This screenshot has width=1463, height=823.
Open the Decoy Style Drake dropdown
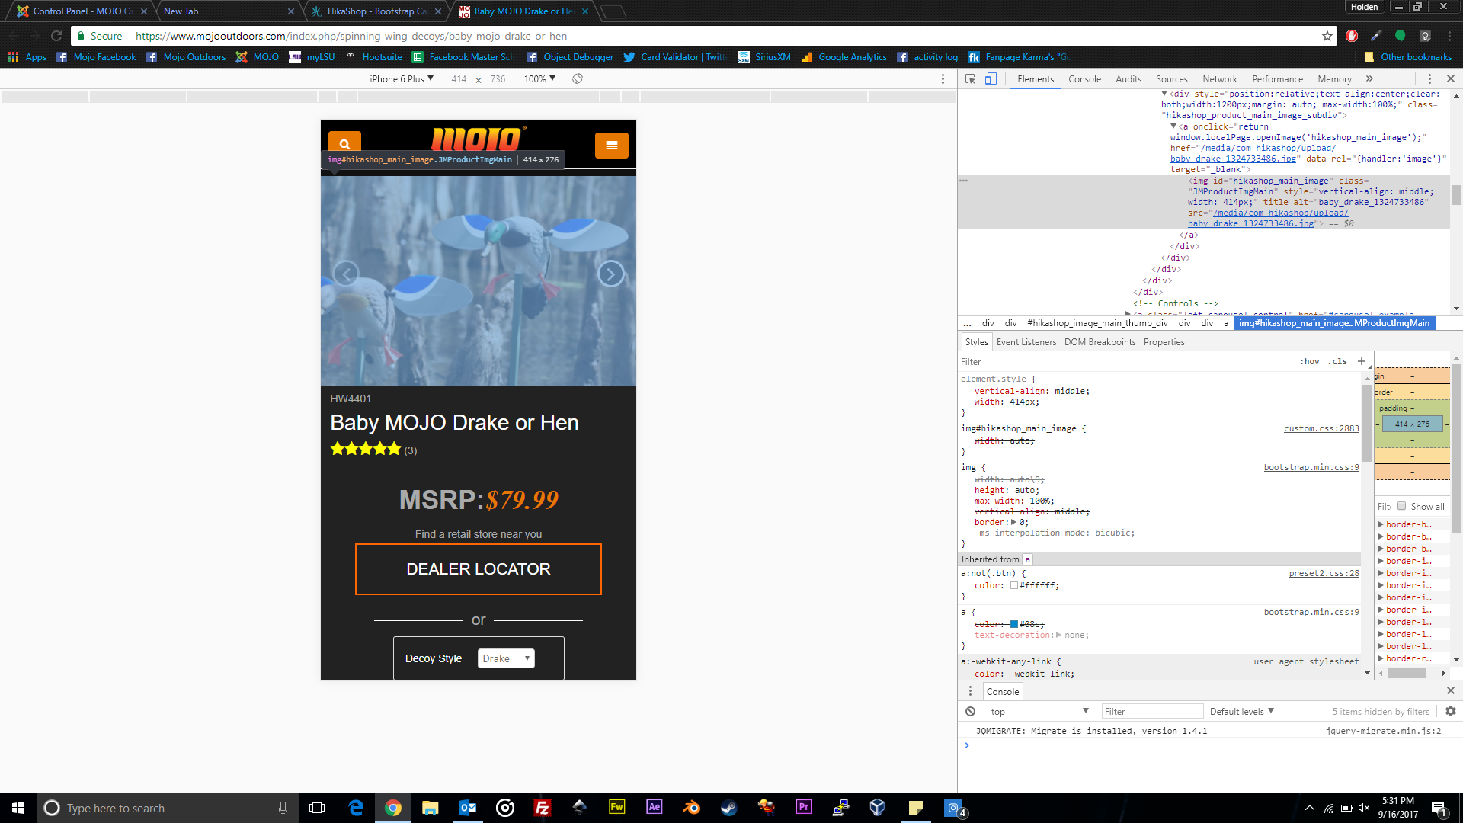(506, 658)
